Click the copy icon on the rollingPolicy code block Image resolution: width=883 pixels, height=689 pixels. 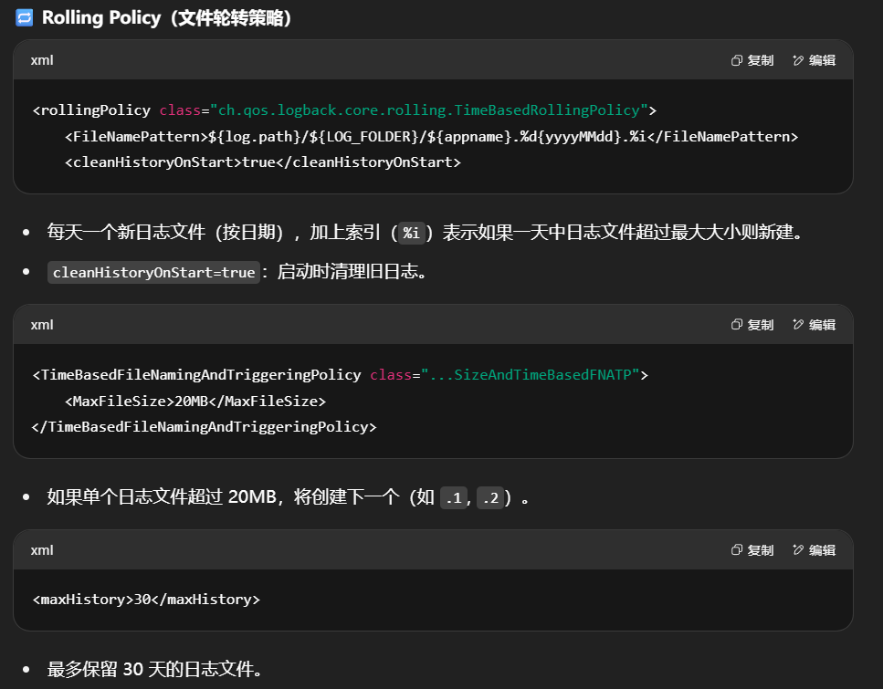[x=737, y=60]
